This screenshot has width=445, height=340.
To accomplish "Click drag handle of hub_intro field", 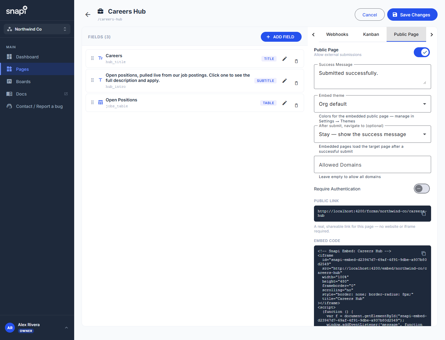I will click(x=92, y=80).
